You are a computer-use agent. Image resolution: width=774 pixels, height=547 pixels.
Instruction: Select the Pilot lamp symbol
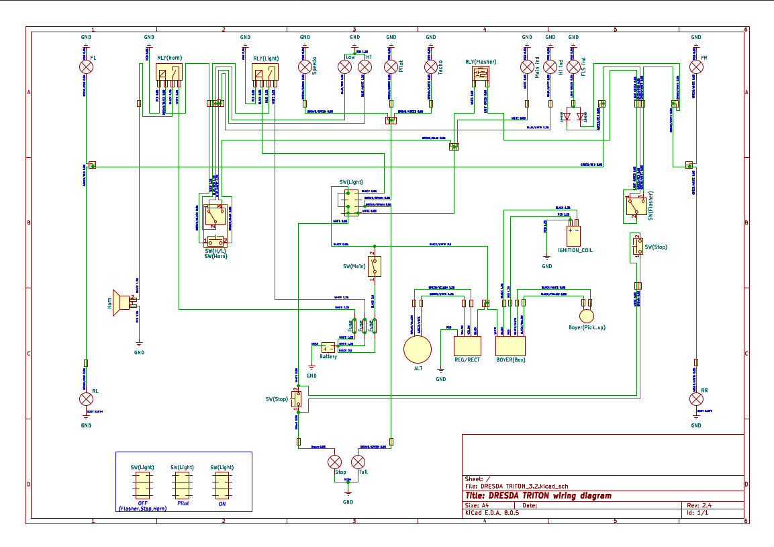[x=391, y=67]
